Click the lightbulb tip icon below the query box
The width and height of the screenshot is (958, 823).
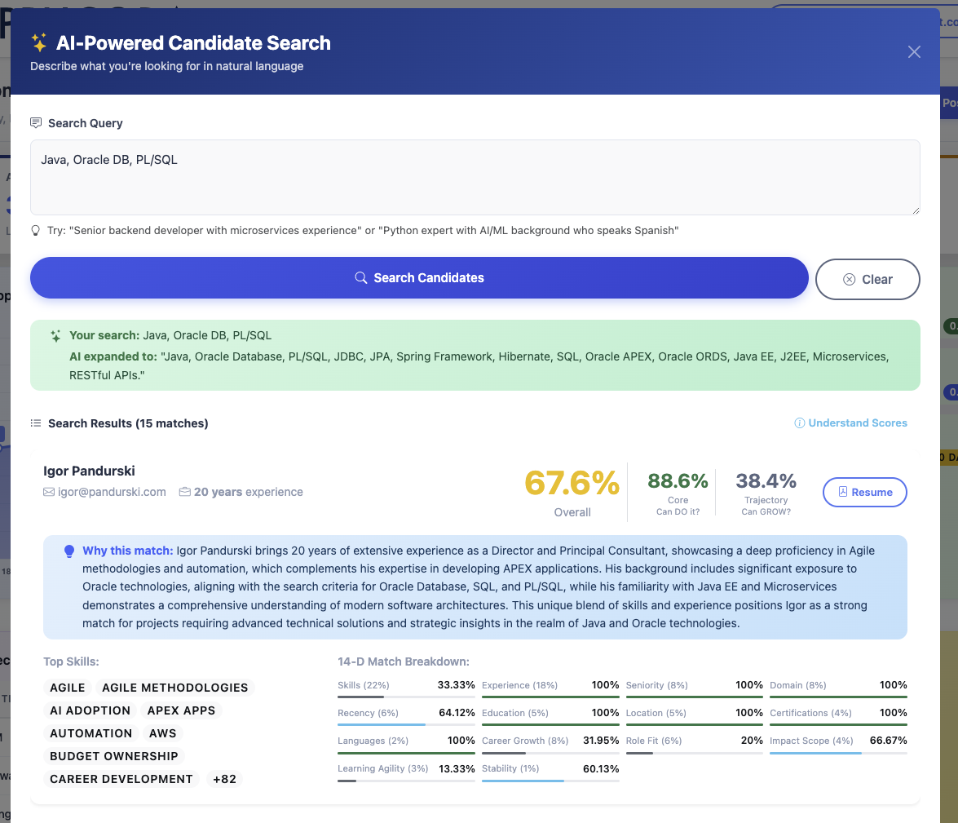click(34, 231)
